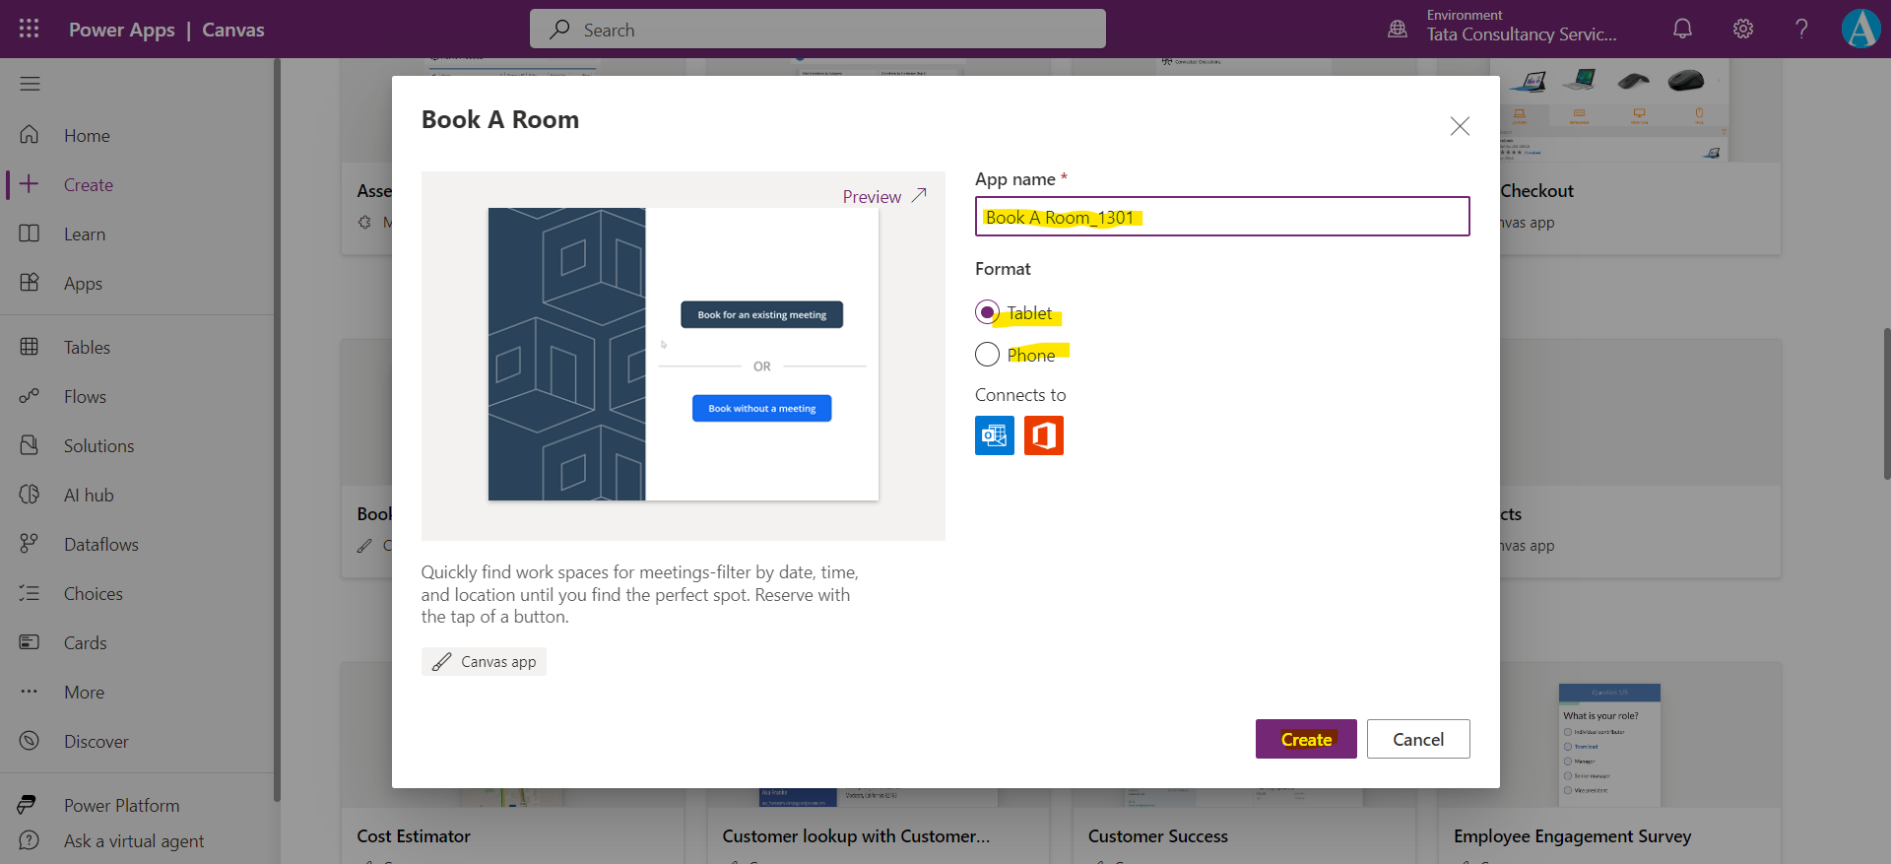Open AI hub from the sidebar

89,496
